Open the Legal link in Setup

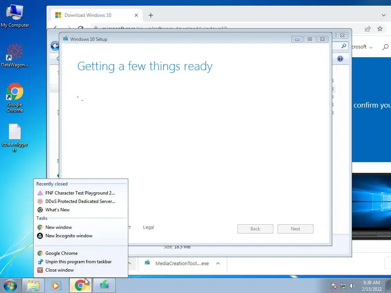149,227
